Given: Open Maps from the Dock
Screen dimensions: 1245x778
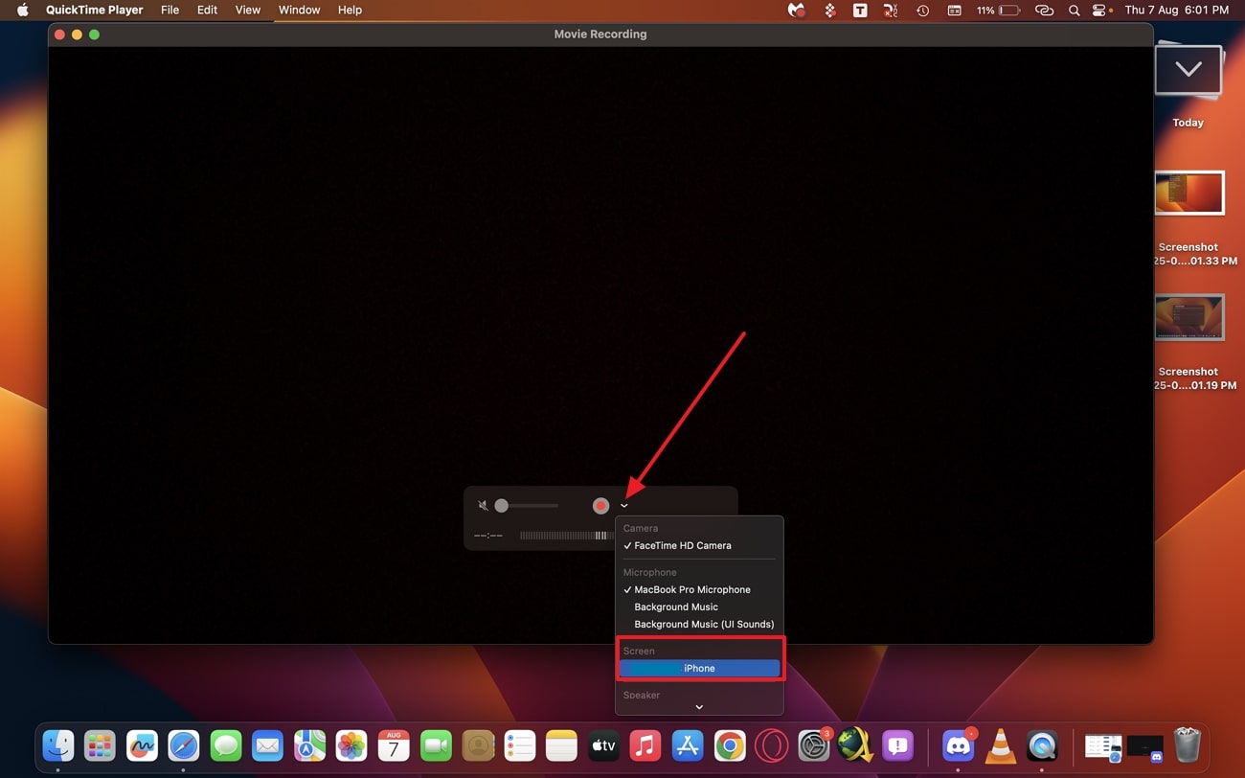Looking at the screenshot, I should coord(309,745).
